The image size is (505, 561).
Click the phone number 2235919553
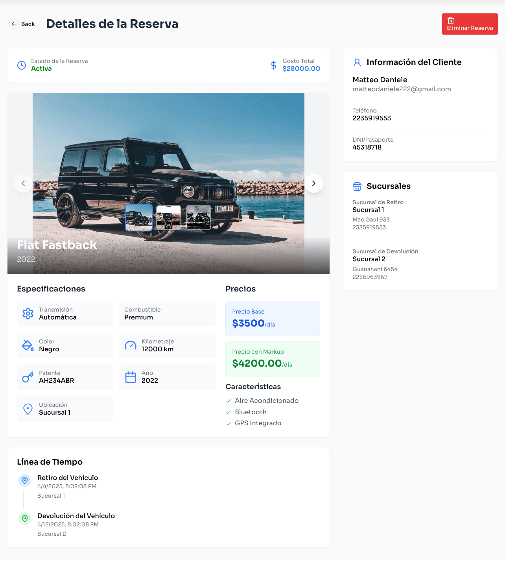[x=372, y=118]
